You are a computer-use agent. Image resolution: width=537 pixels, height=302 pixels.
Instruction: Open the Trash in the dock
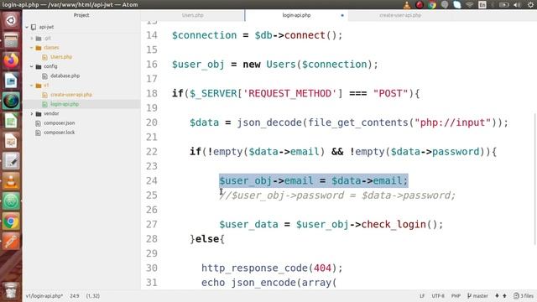tap(11, 291)
